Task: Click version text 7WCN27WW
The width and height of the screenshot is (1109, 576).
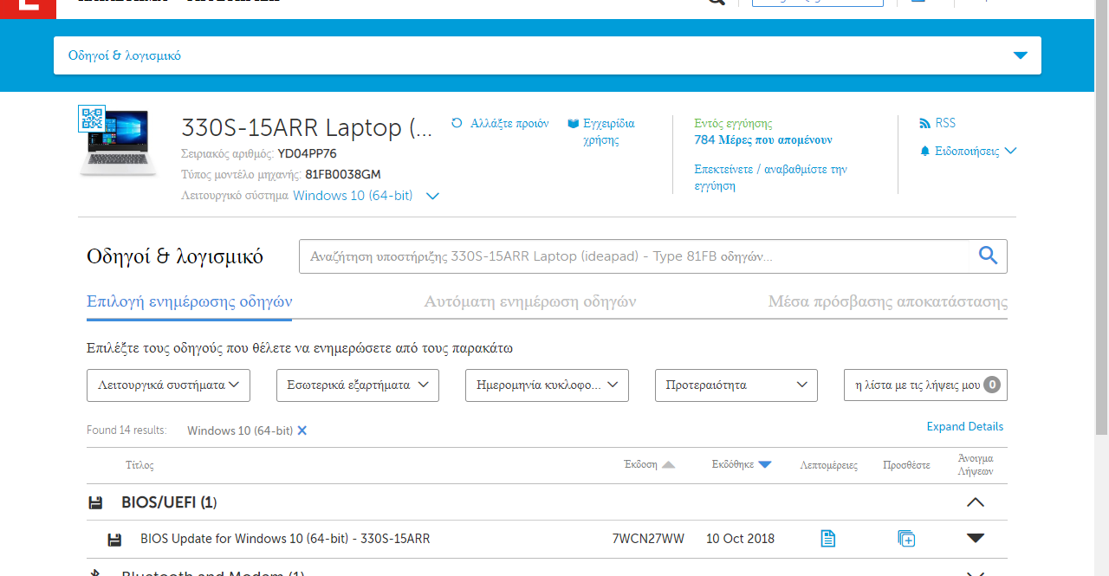Action: tap(648, 539)
